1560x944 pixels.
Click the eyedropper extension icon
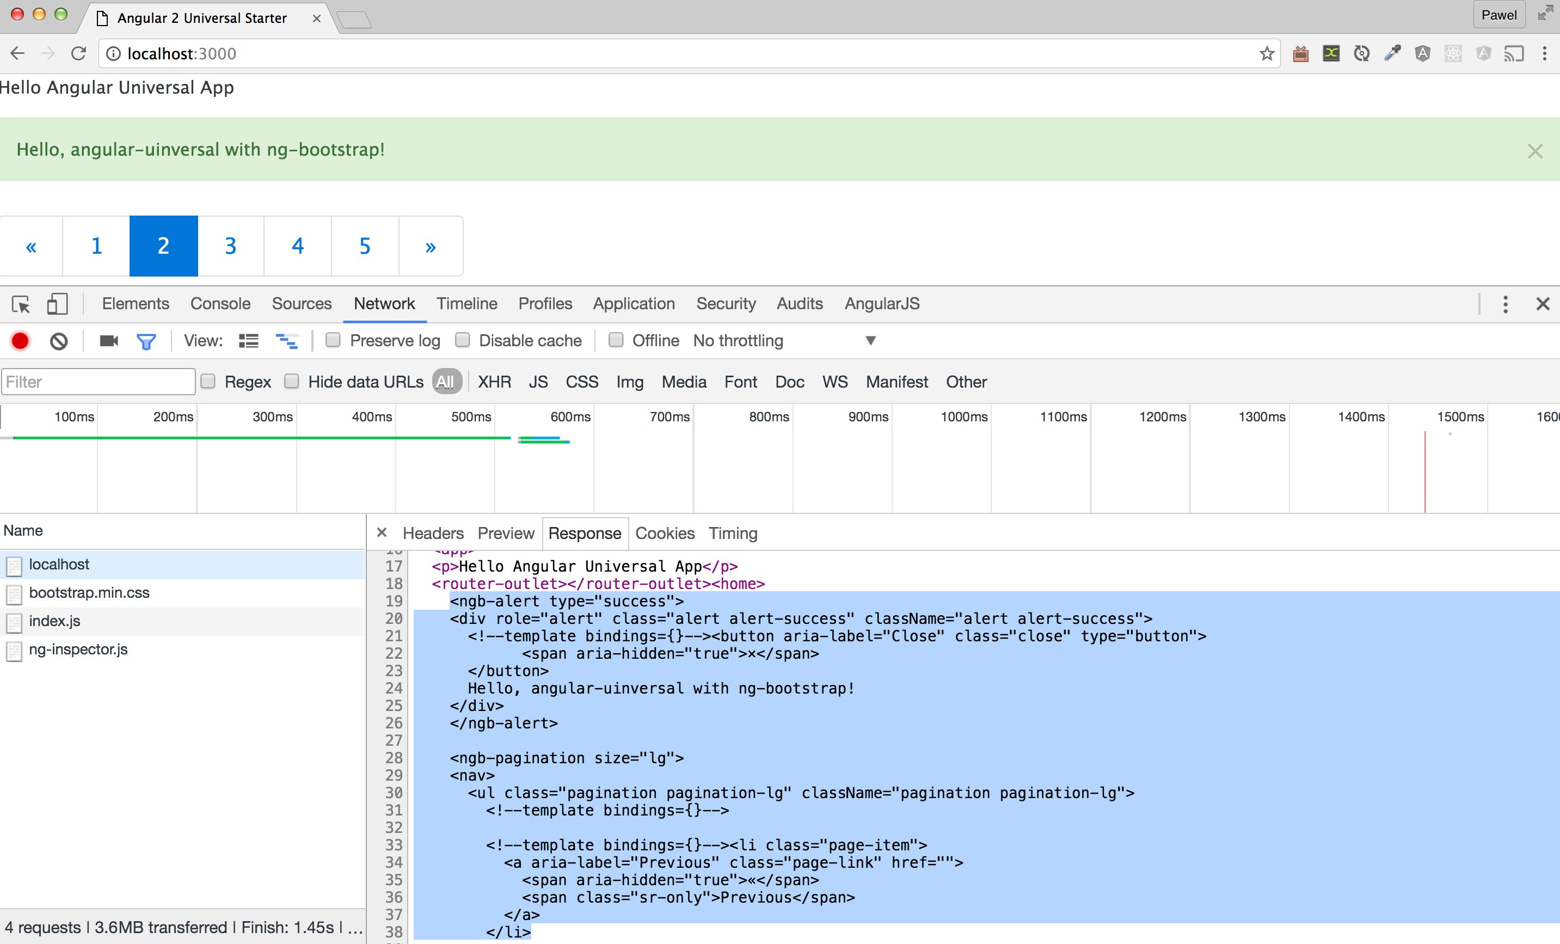(1392, 54)
